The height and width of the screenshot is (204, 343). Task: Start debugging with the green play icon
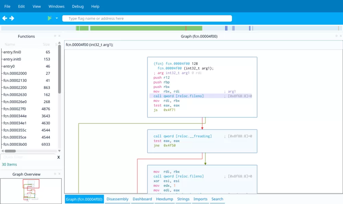click(x=50, y=18)
